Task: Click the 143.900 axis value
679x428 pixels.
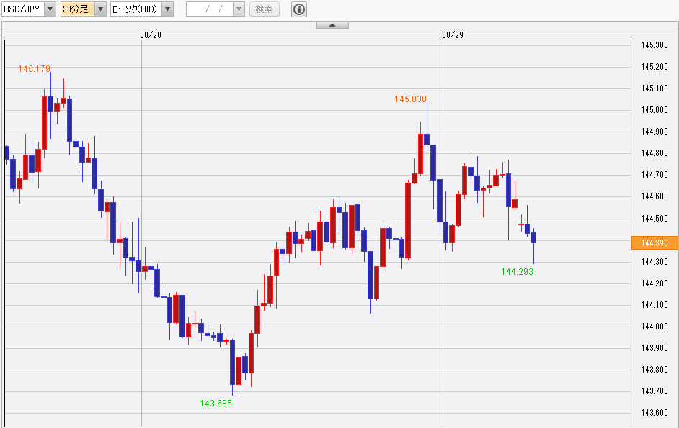Action: 654,348
